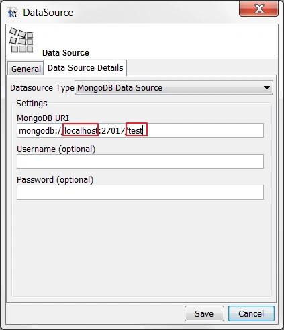
Task: Place the cursor at port 27017 in the URI
Action: [x=113, y=130]
